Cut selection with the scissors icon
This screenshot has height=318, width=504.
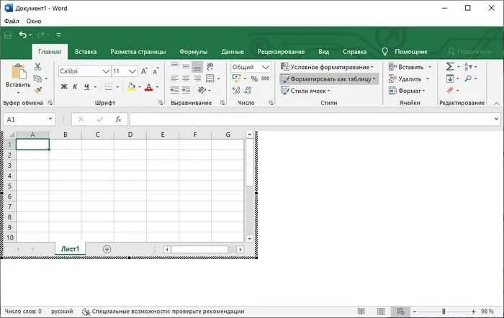click(x=37, y=66)
